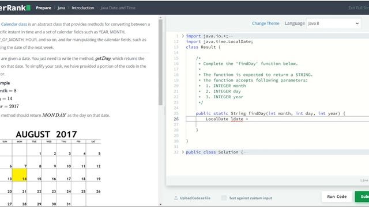Go to the Java breadcrumb
Viewport: 369px width, 207px height.
pyautogui.click(x=62, y=7)
